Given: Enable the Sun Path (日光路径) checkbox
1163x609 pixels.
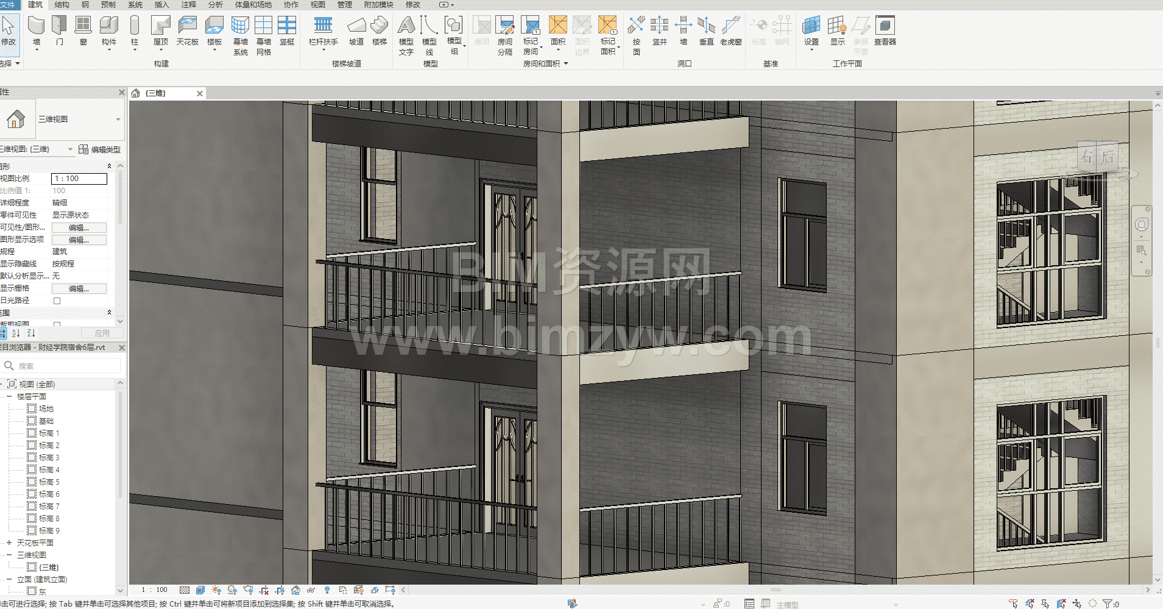Looking at the screenshot, I should [57, 301].
